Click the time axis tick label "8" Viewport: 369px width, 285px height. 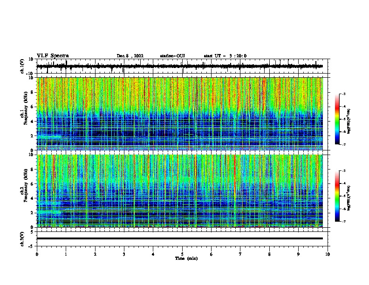click(x=269, y=254)
